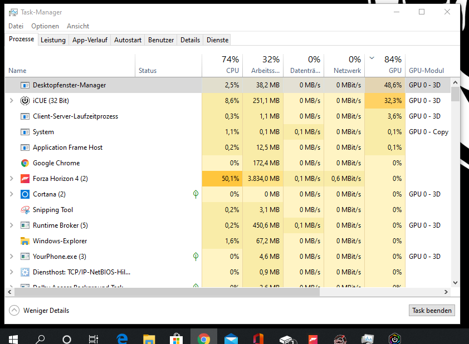This screenshot has width=469, height=344.
Task: Click the Windows-Explorer process icon
Action: (25, 241)
